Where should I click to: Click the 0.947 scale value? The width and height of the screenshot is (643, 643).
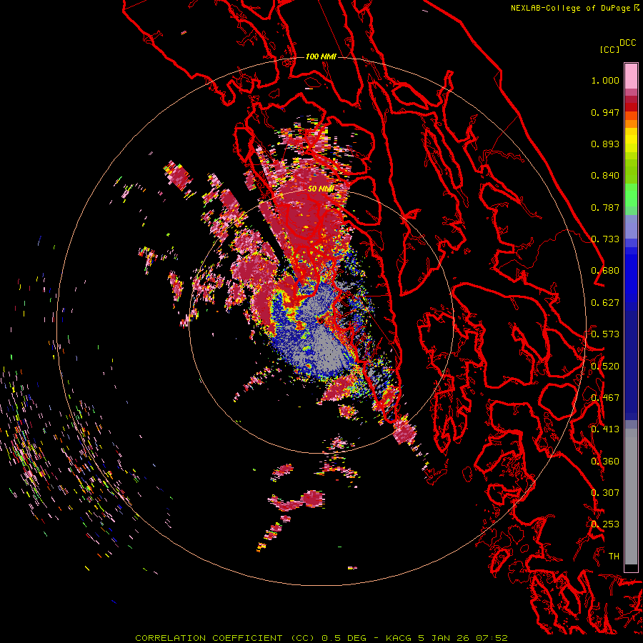(x=605, y=112)
